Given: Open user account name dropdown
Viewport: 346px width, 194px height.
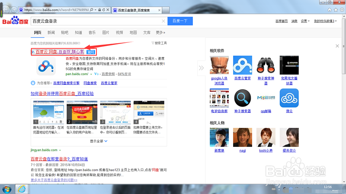Looking at the screenshot, I should pyautogui.click(x=326, y=21).
